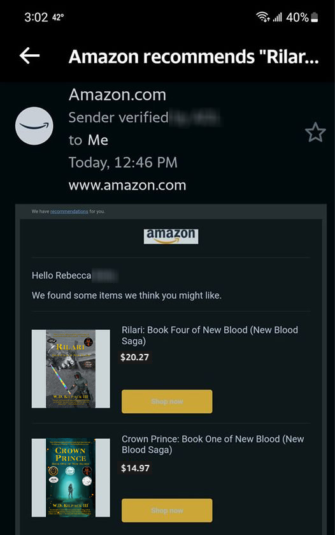The width and height of the screenshot is (335, 535).
Task: Shop now for Rilari book
Action: [x=167, y=402]
